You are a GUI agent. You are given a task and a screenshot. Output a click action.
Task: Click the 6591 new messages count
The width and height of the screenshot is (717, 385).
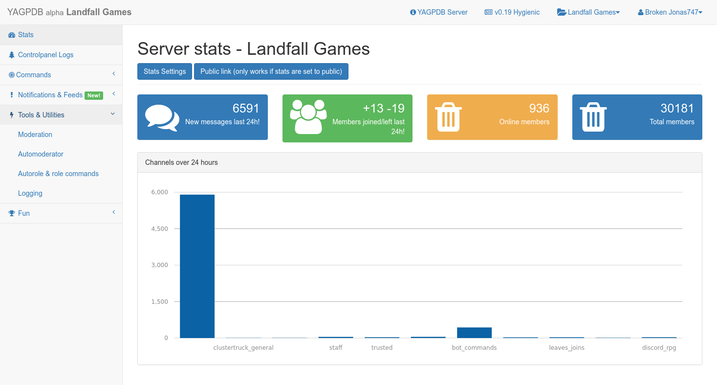(x=246, y=108)
